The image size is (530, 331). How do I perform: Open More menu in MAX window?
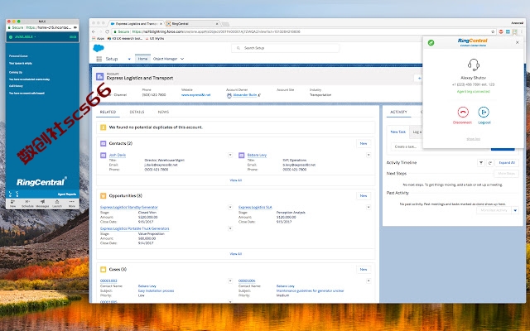[72, 204]
